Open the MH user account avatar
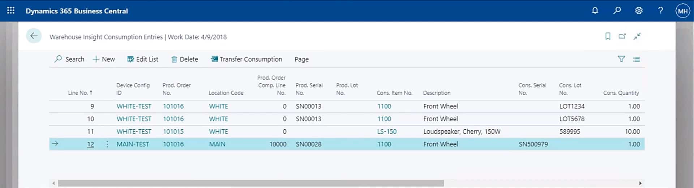This screenshot has height=188, width=694. (682, 11)
